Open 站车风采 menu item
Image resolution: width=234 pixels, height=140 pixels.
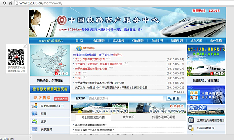pyautogui.click(x=196, y=40)
